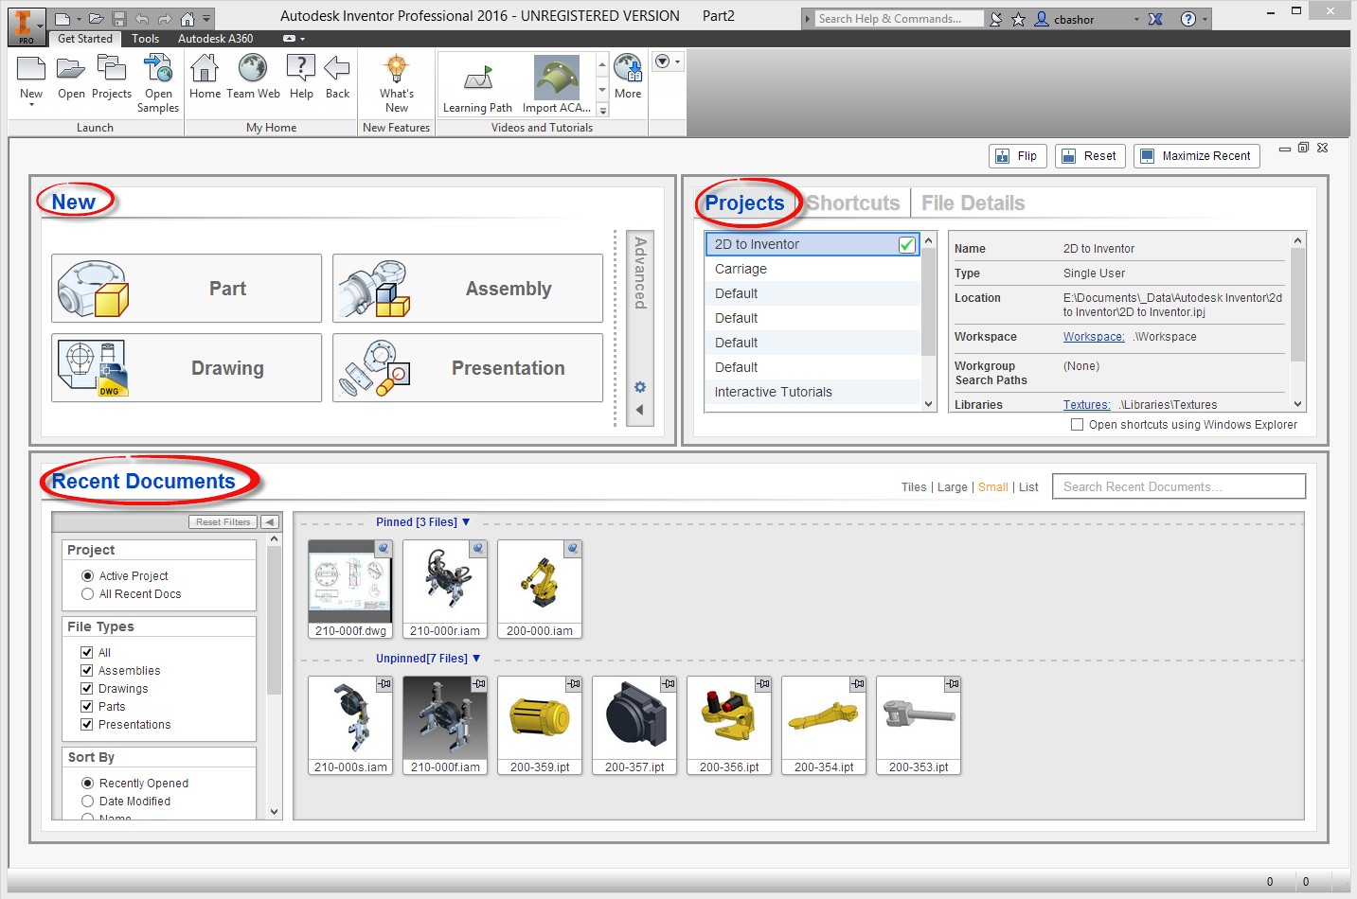Image resolution: width=1357 pixels, height=899 pixels.
Task: Switch to the Tools ribbon tab
Action: point(145,39)
